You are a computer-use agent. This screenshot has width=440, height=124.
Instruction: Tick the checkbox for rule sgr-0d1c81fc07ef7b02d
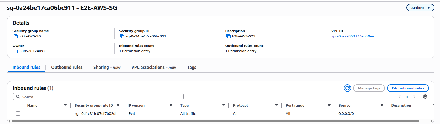(18, 113)
